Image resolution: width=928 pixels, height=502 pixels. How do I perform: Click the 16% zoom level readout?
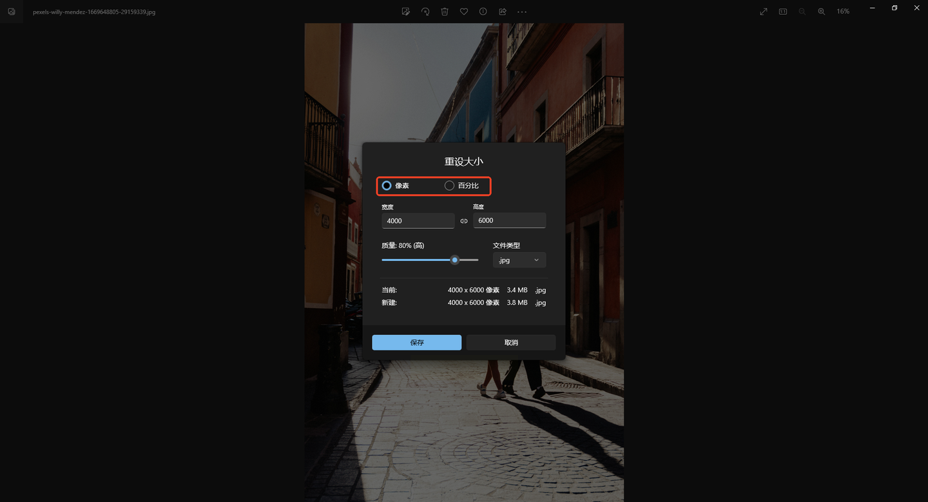tap(843, 12)
